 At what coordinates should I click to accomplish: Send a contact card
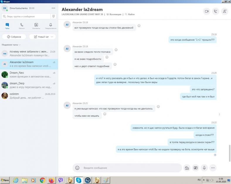coord(196,168)
